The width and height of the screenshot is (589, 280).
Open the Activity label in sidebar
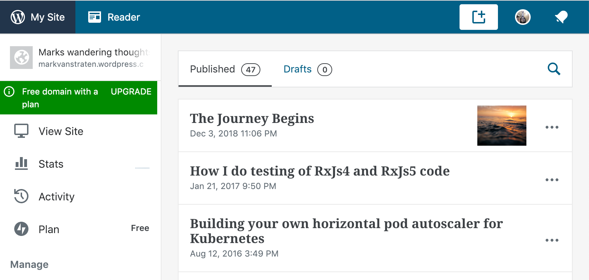point(57,197)
